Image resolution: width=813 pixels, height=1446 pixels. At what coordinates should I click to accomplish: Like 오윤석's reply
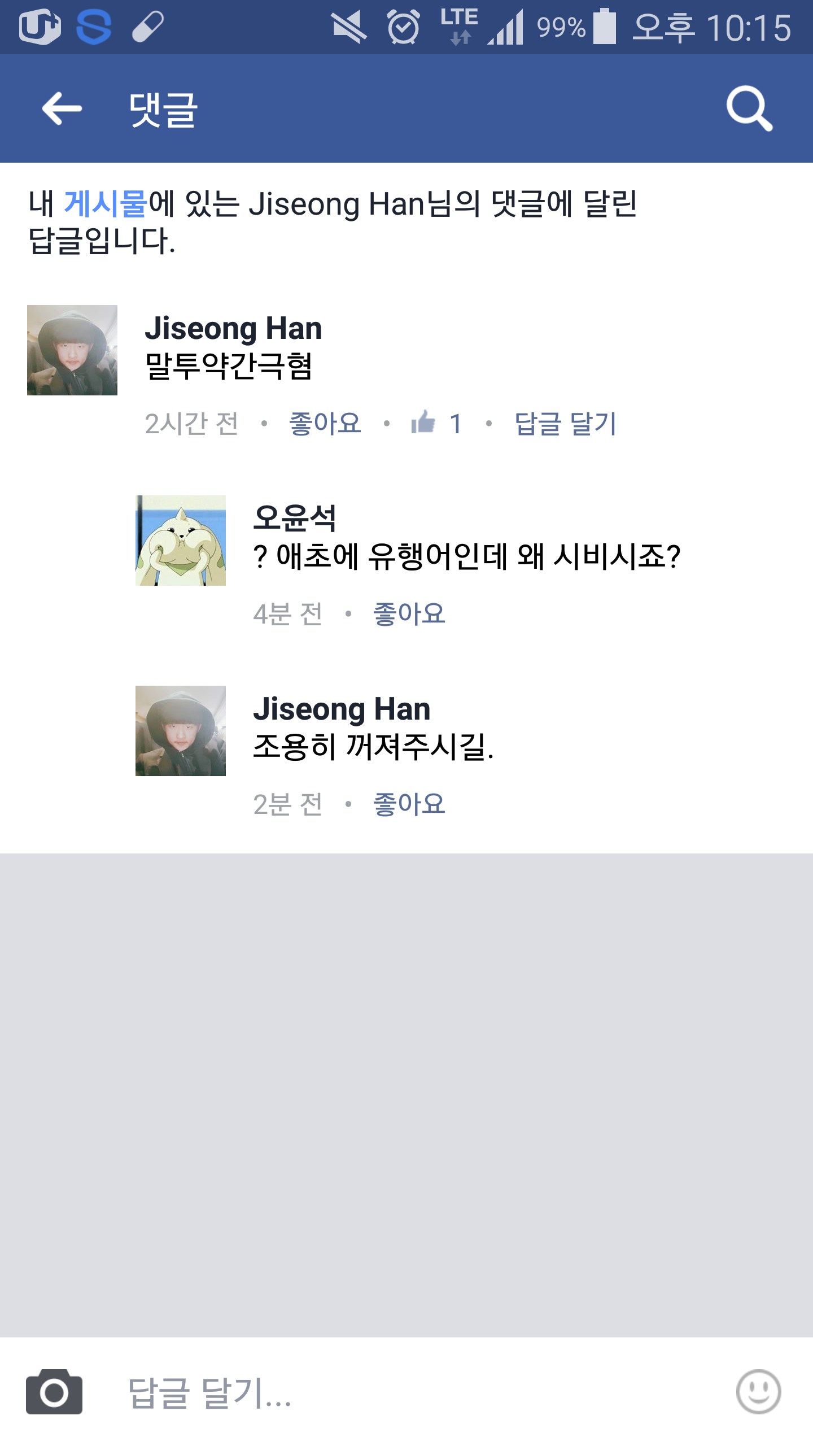[x=409, y=613]
